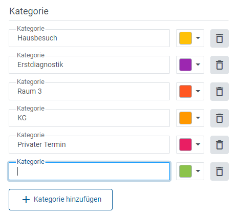Remove Privater Termin using its trash icon
239x215 pixels.
click(220, 145)
